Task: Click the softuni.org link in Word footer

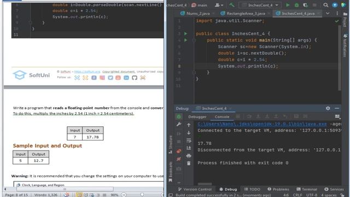Action: coord(87,72)
